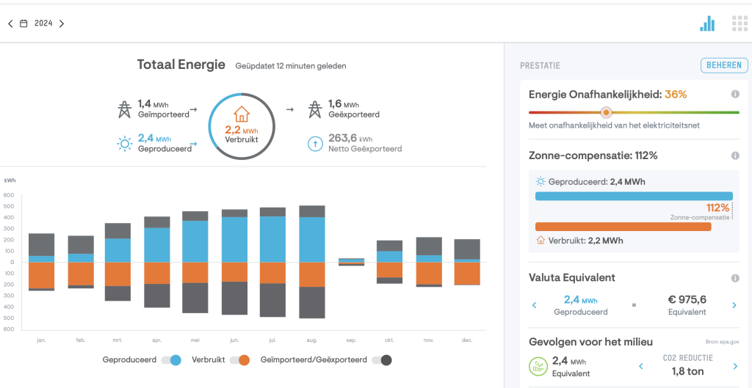The height and width of the screenshot is (388, 752).
Task: Click the August bar in chart
Action: pos(312,262)
